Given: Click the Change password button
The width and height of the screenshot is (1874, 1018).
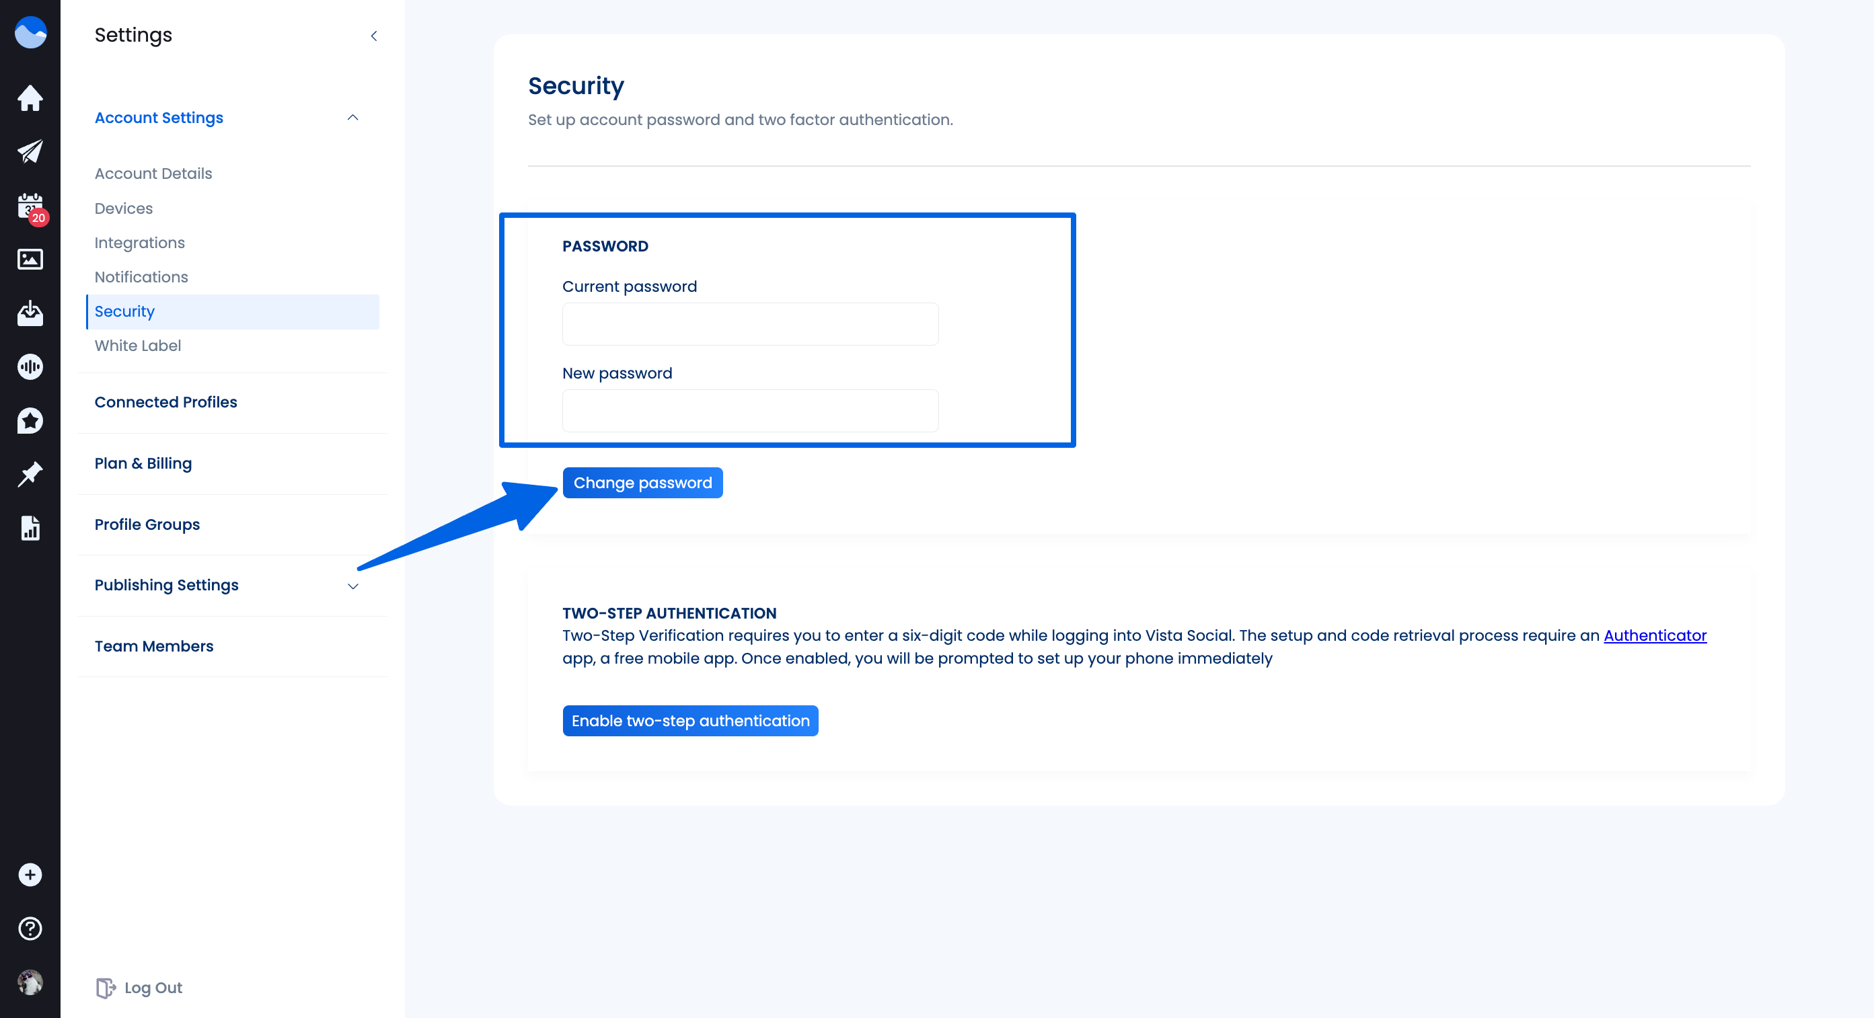Looking at the screenshot, I should 642,483.
